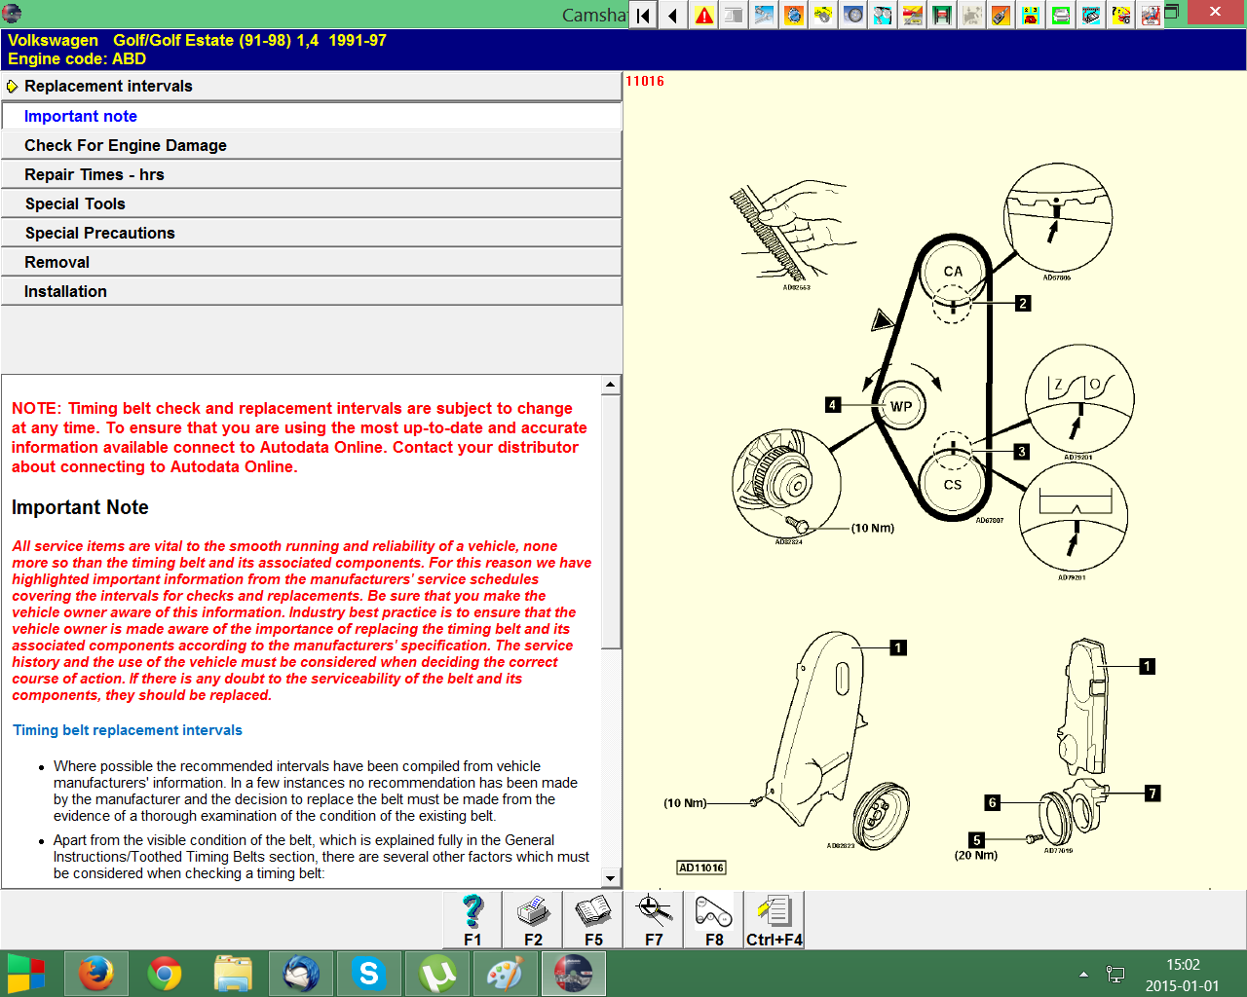Open the taskbar clock and date
Image resolution: width=1247 pixels, height=997 pixels.
coord(1182,975)
